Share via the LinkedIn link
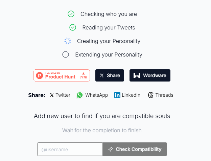Image resolution: width=211 pixels, height=161 pixels. pyautogui.click(x=132, y=95)
